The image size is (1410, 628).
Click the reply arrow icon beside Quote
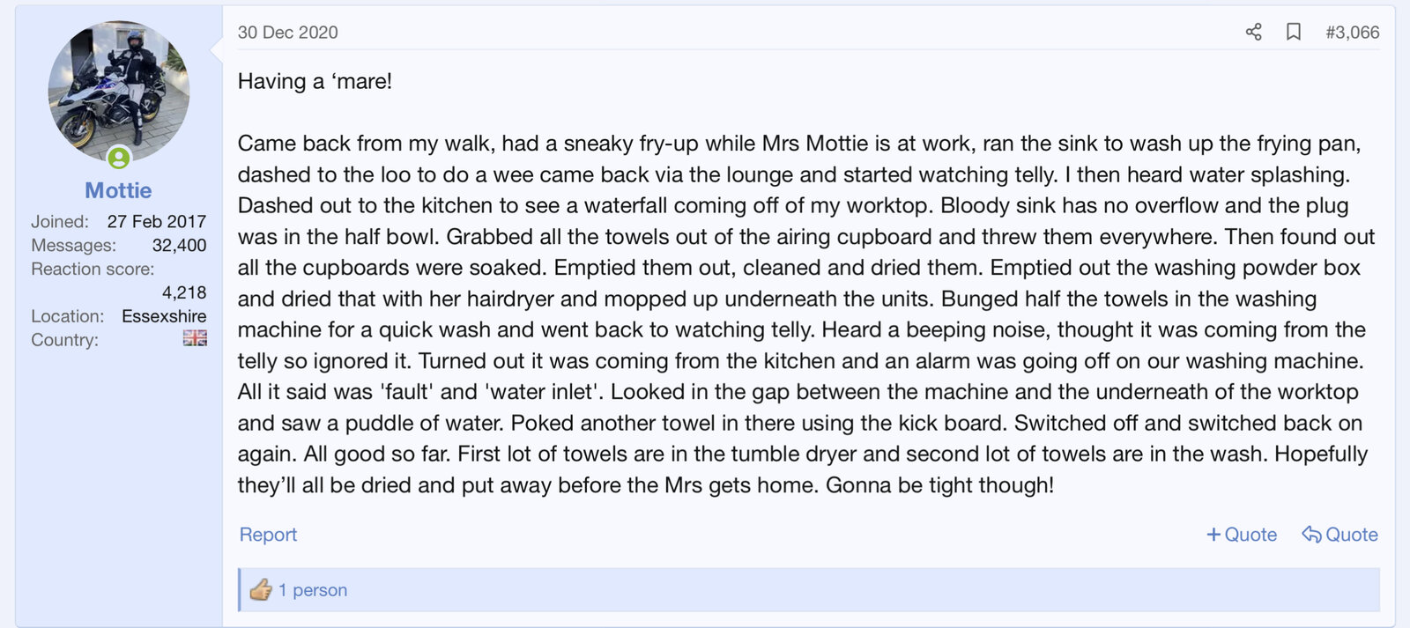(1311, 535)
